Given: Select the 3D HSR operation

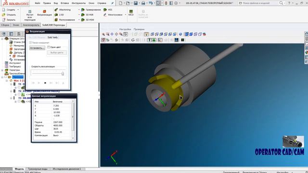Looking at the screenshot, I should click(x=83, y=15).
